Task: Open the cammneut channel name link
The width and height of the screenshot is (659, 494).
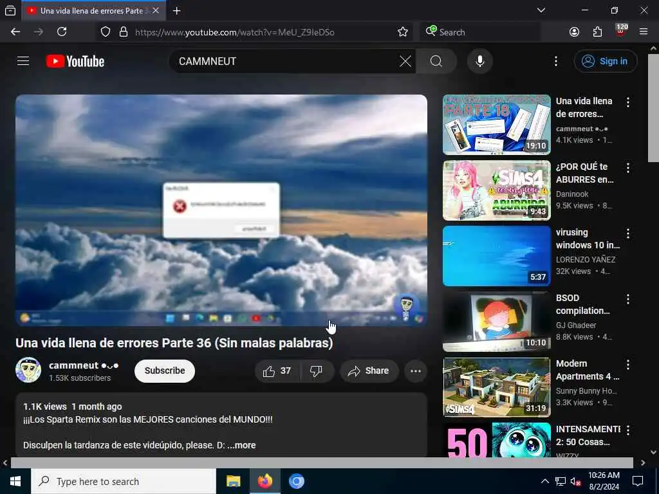Action: click(84, 365)
